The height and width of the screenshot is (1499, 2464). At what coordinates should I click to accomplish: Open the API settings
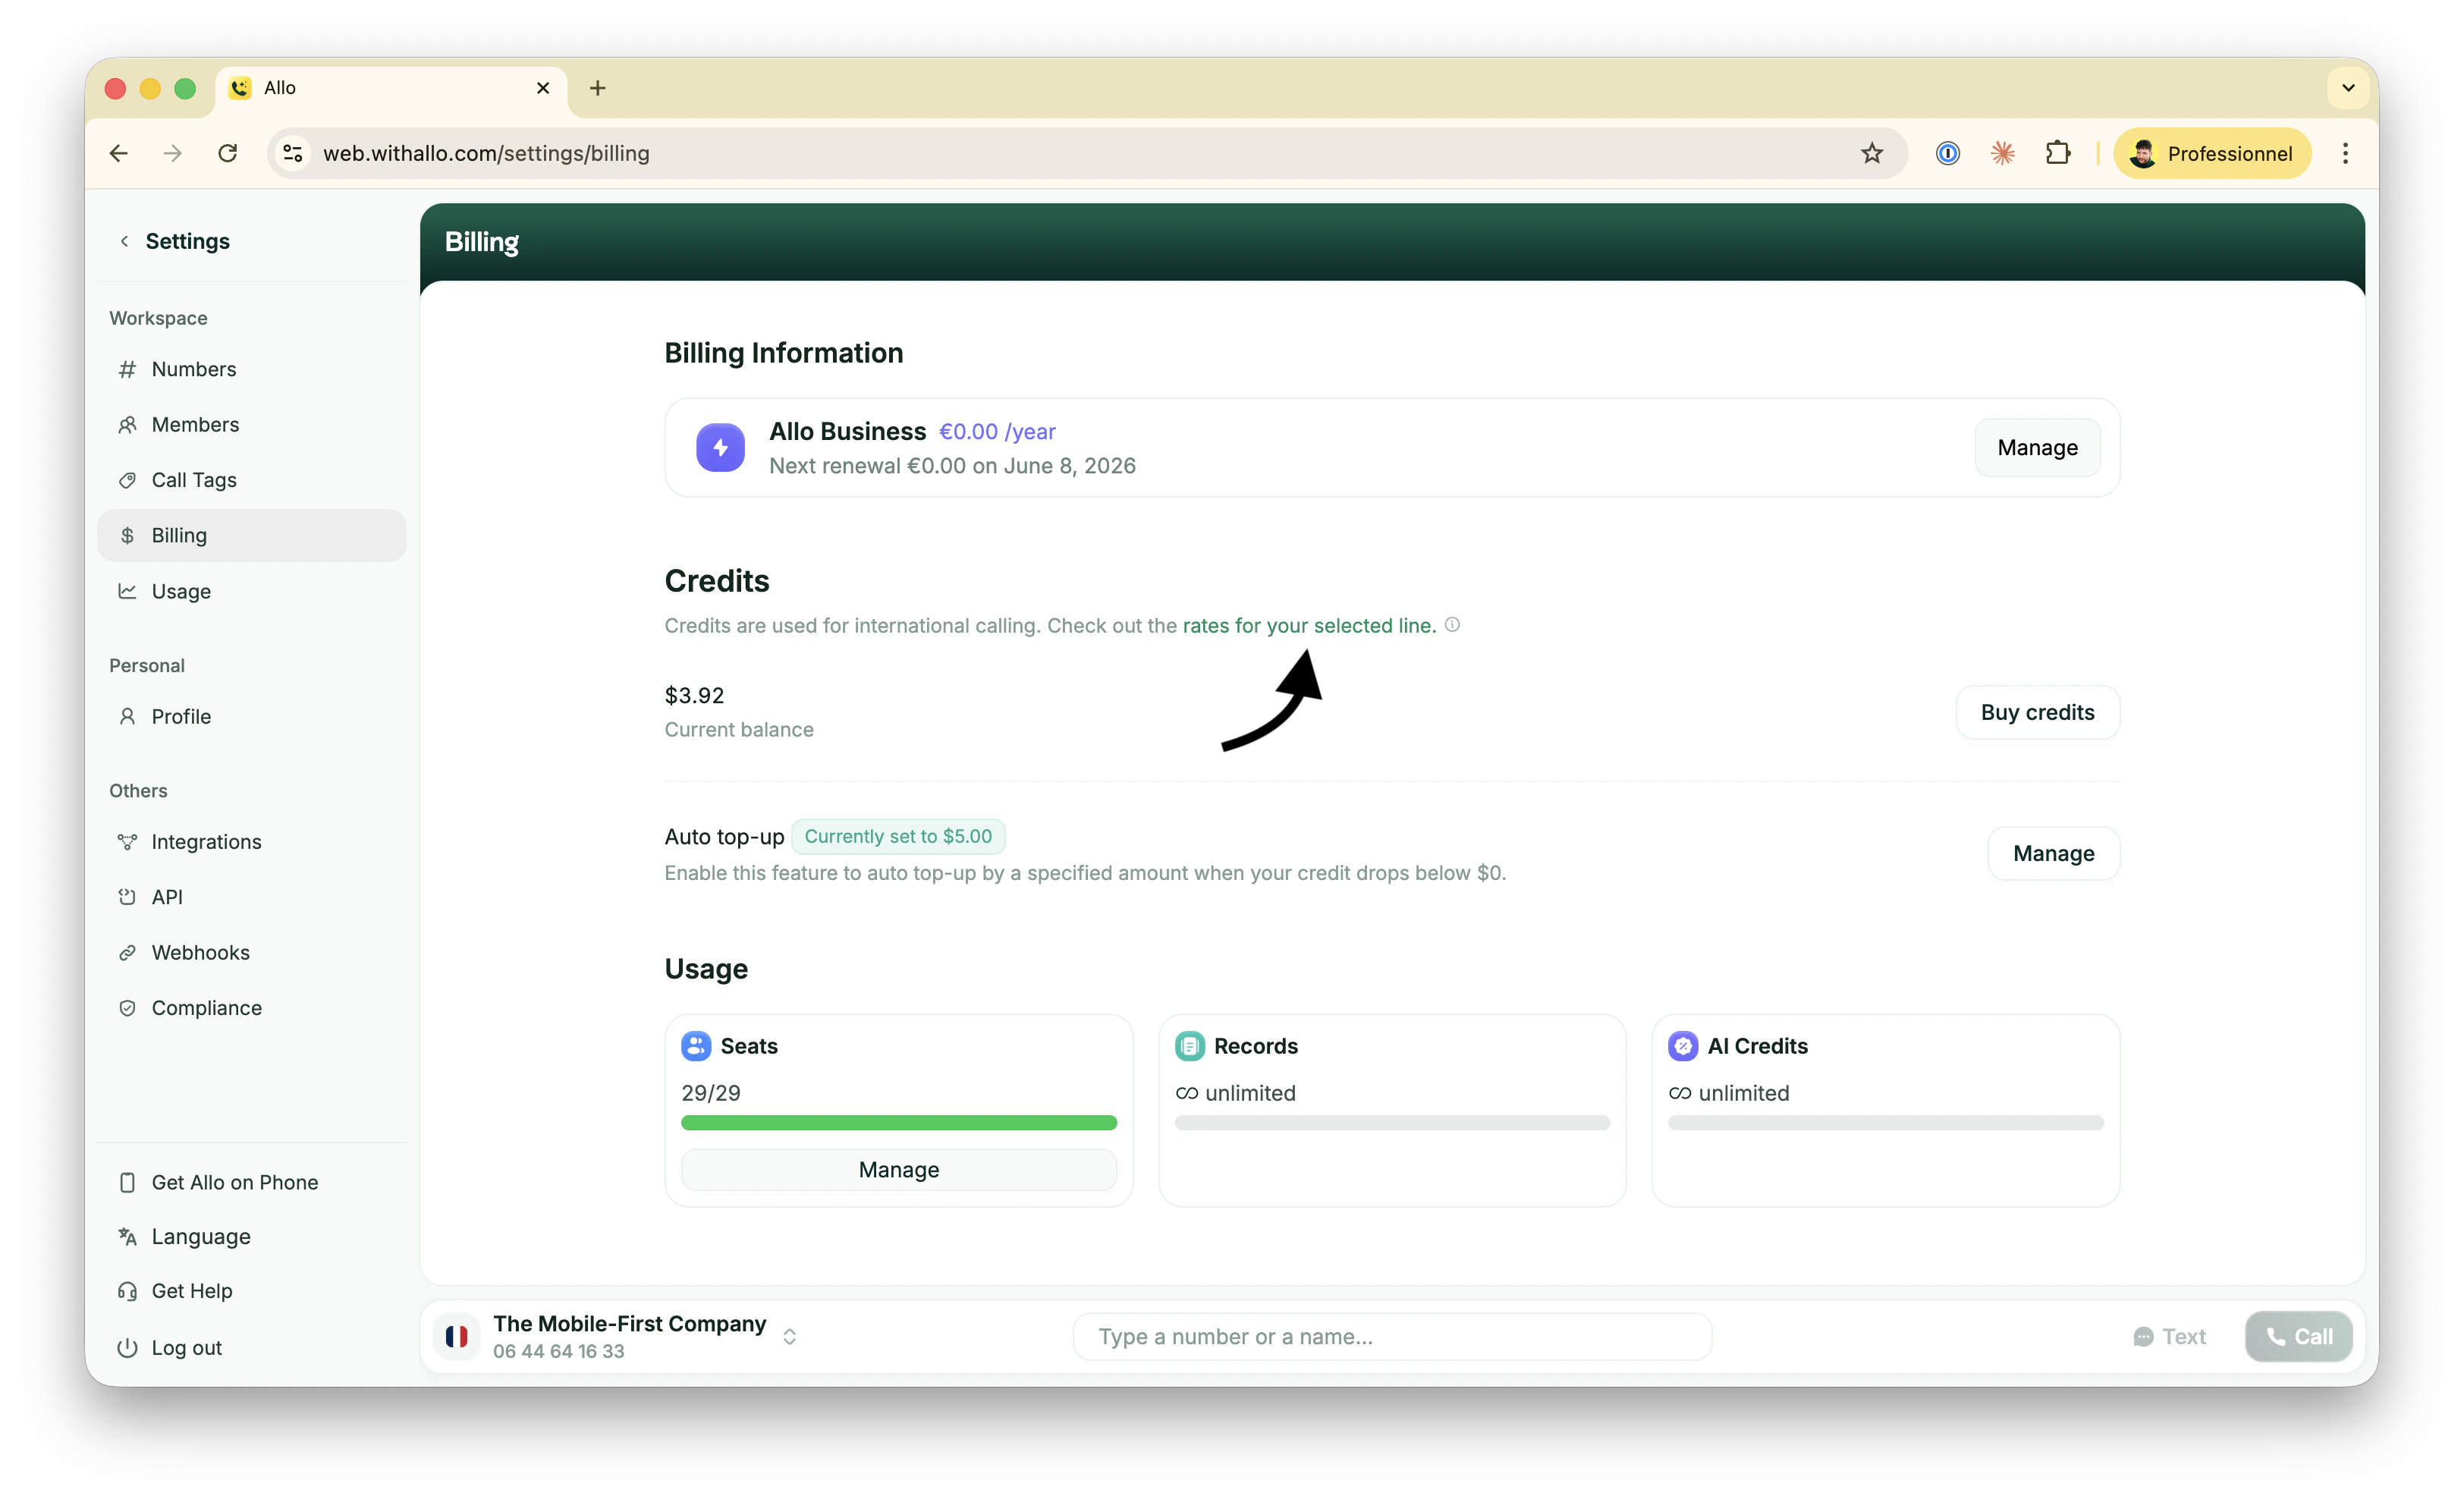pyautogui.click(x=251, y=897)
